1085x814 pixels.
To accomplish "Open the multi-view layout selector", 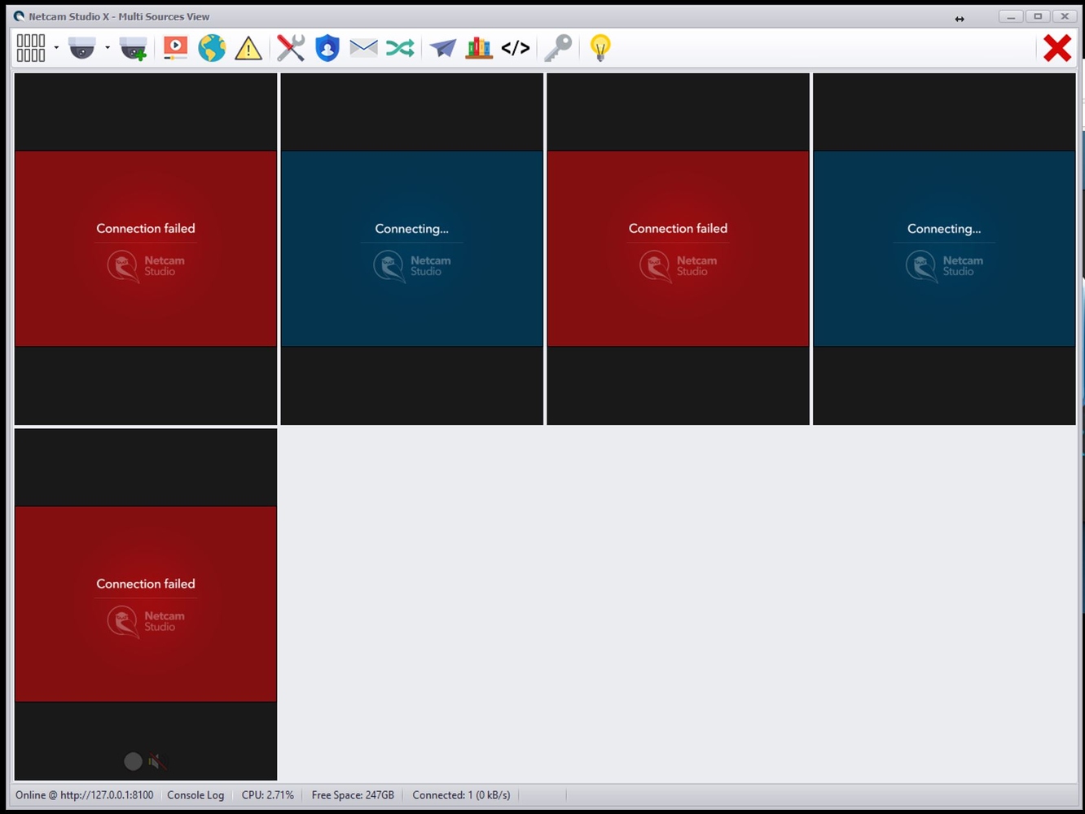I will 31,48.
